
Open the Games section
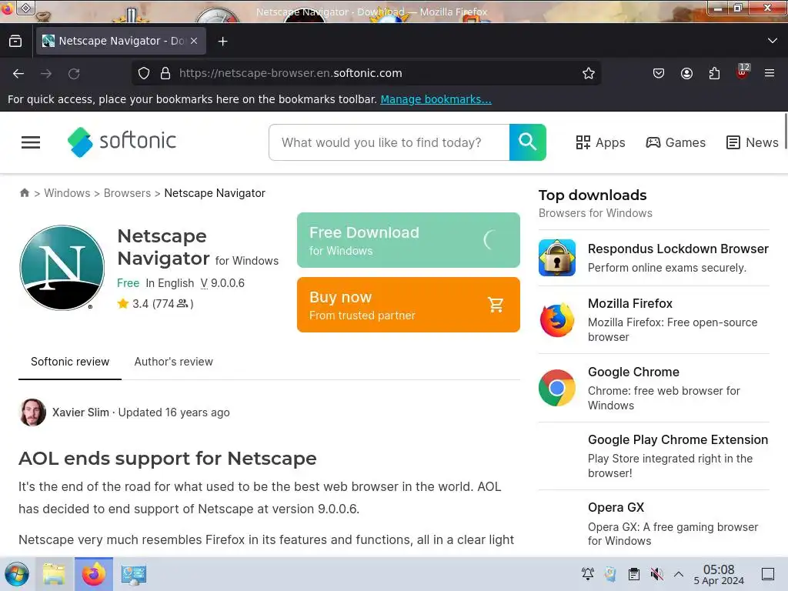[x=676, y=142]
